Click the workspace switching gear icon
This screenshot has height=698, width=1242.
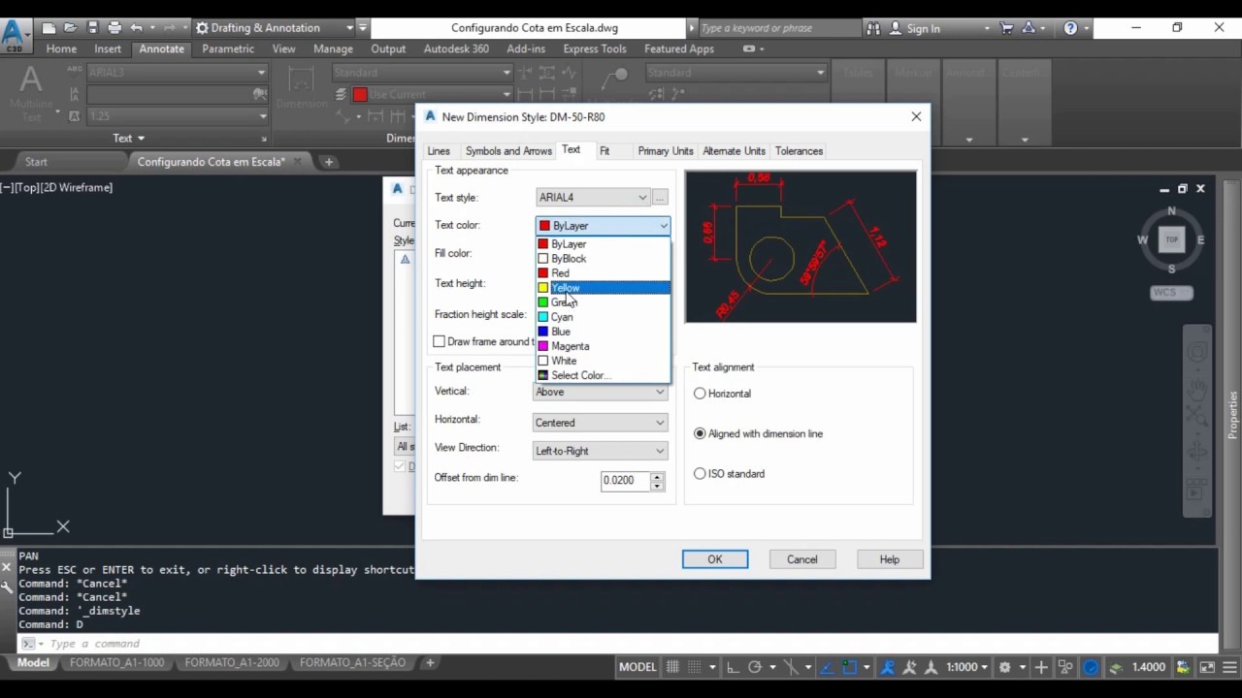coord(1005,667)
